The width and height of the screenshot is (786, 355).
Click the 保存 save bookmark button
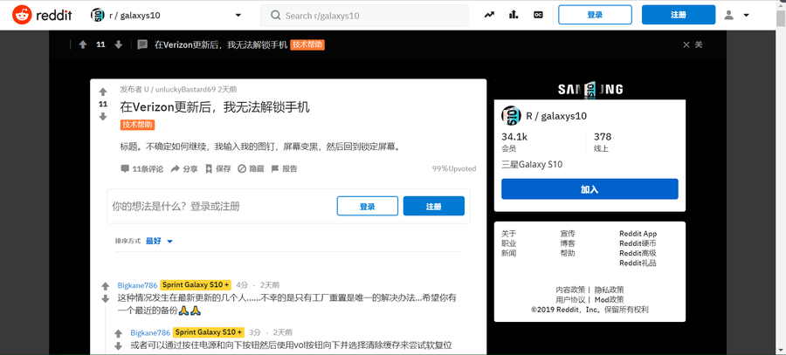pyautogui.click(x=218, y=168)
